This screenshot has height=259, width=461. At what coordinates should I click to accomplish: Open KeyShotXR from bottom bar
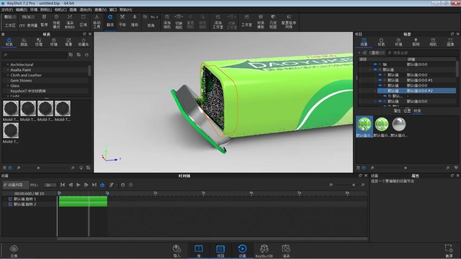pyautogui.click(x=264, y=251)
